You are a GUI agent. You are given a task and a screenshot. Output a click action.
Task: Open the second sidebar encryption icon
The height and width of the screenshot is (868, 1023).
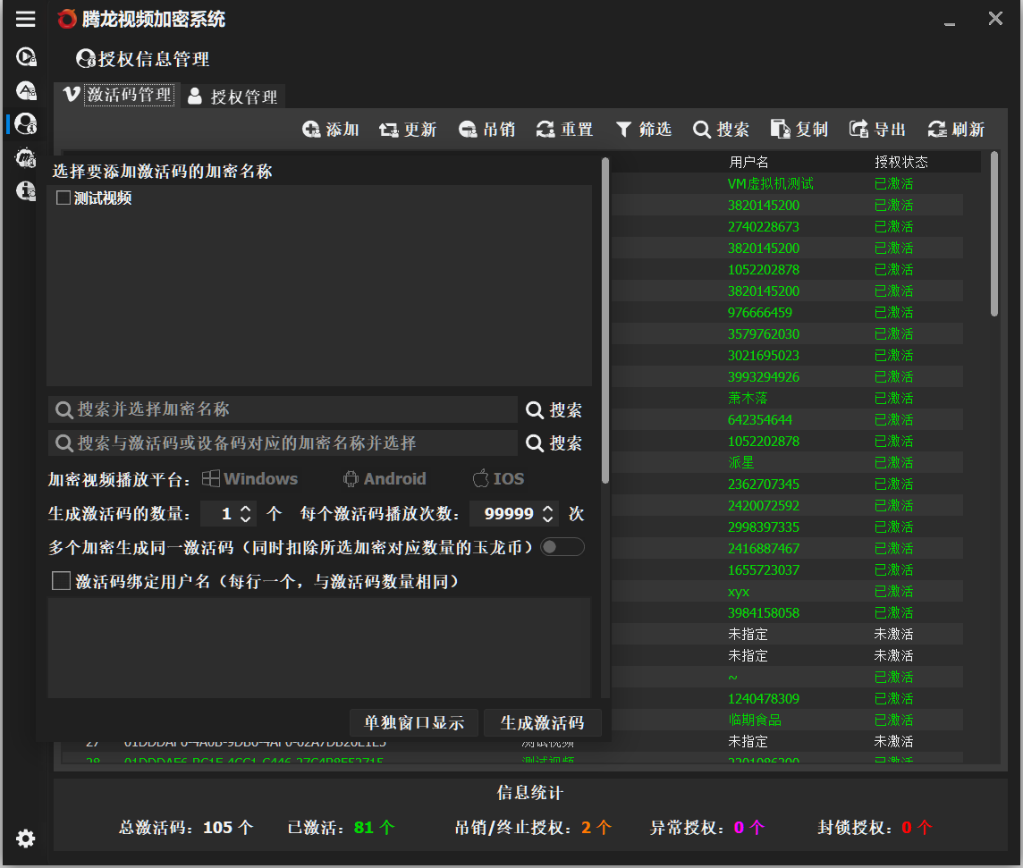25,90
